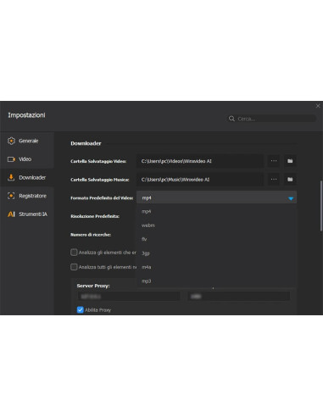Toggle the Analizza gli elementi che checkbox
323x417 pixels.
pyautogui.click(x=74, y=253)
